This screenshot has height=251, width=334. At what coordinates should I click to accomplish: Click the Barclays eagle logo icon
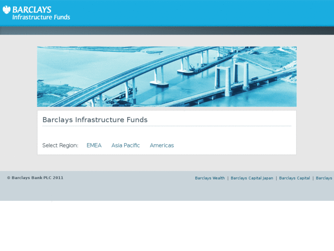tap(6, 10)
